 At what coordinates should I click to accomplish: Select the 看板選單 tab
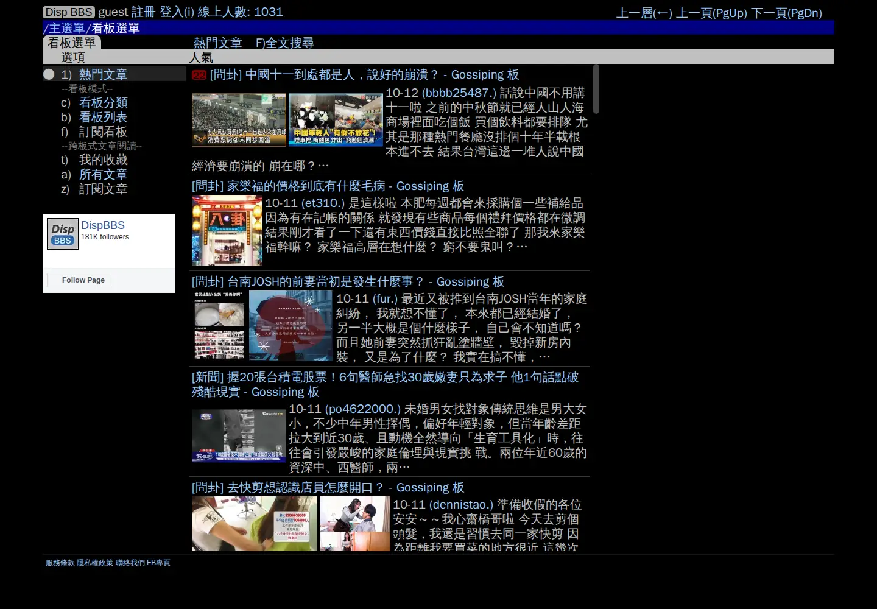pos(72,43)
